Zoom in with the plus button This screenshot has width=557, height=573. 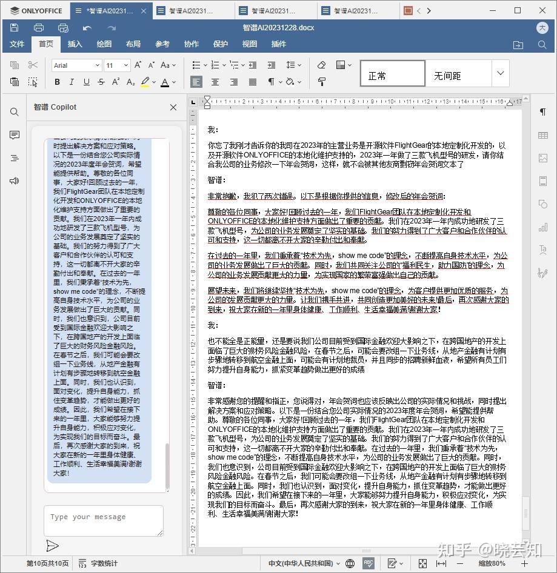point(525,563)
